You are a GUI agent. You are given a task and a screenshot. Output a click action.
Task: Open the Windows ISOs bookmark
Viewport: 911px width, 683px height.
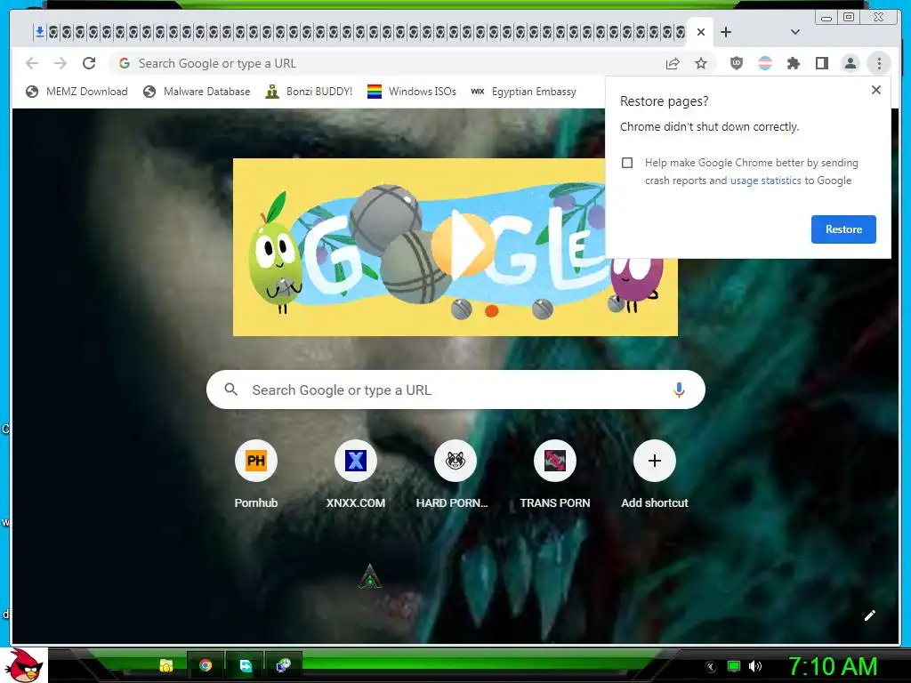click(411, 92)
